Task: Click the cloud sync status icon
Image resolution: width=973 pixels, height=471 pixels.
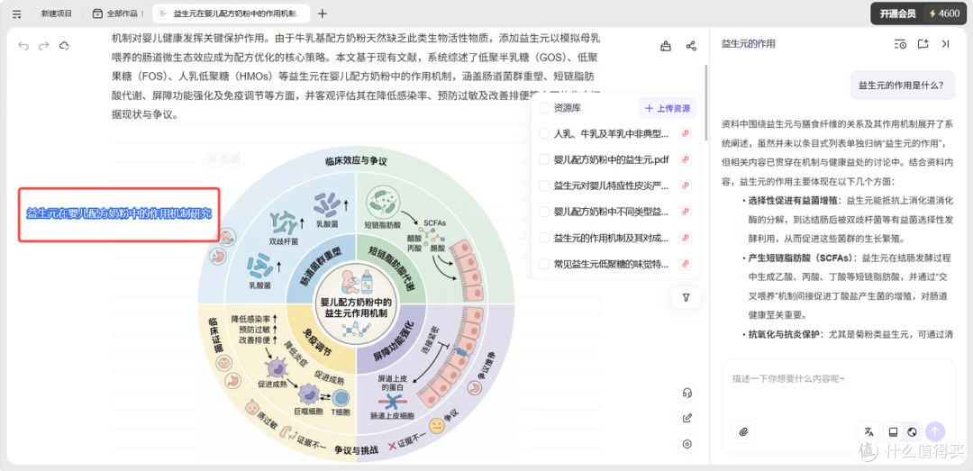Action: coord(64,46)
